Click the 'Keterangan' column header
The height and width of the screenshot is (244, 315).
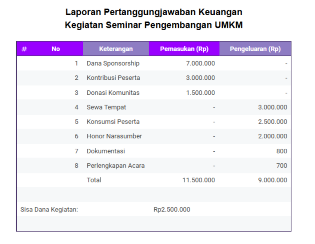tap(116, 49)
